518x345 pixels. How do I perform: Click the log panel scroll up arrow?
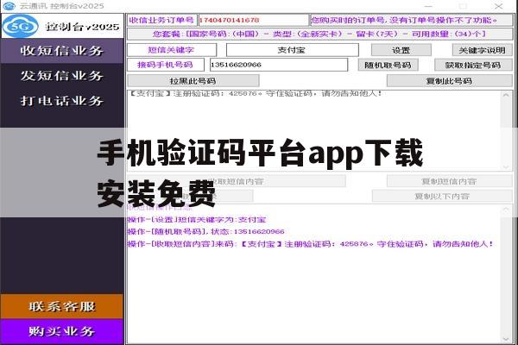506,210
